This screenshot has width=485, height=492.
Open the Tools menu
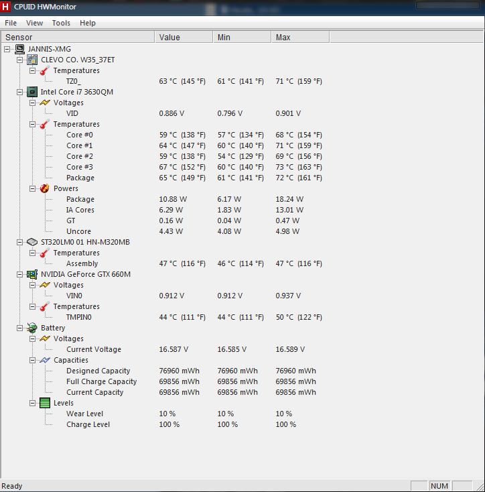(61, 23)
